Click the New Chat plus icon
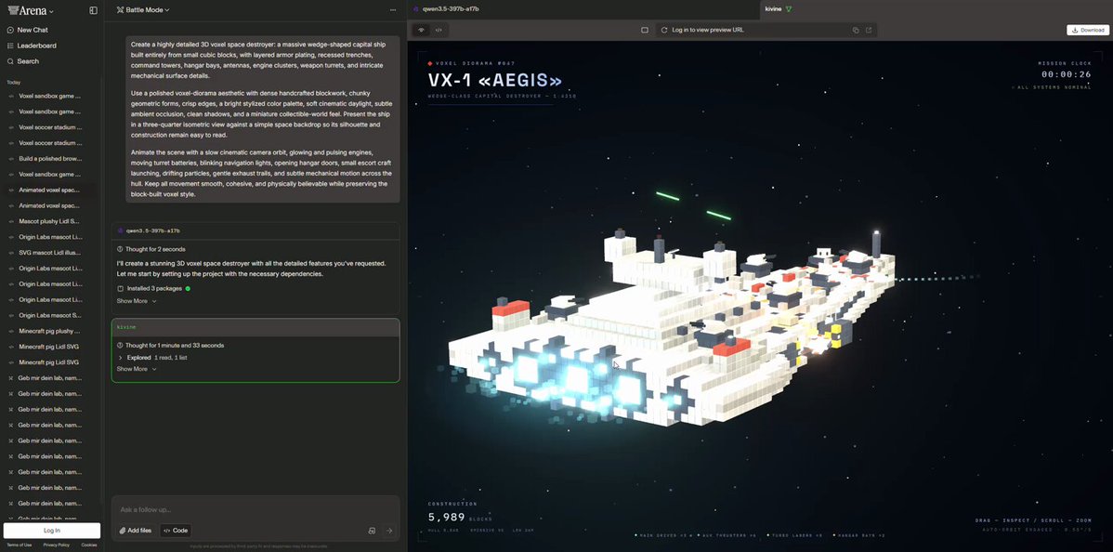This screenshot has width=1113, height=552. pyautogui.click(x=10, y=30)
